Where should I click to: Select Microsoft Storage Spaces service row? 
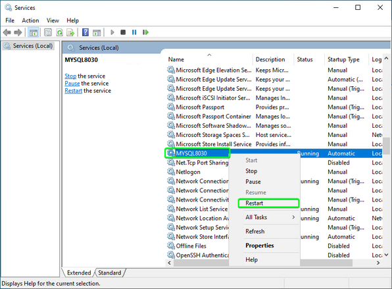coord(274,135)
